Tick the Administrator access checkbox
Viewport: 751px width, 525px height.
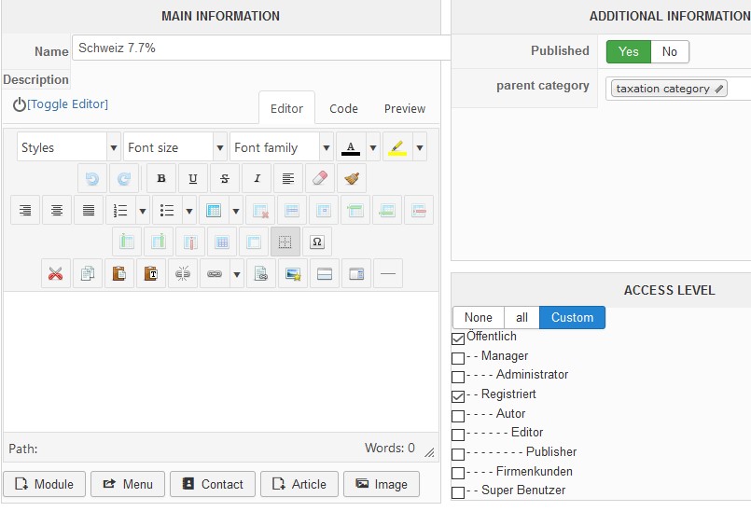[x=458, y=377]
